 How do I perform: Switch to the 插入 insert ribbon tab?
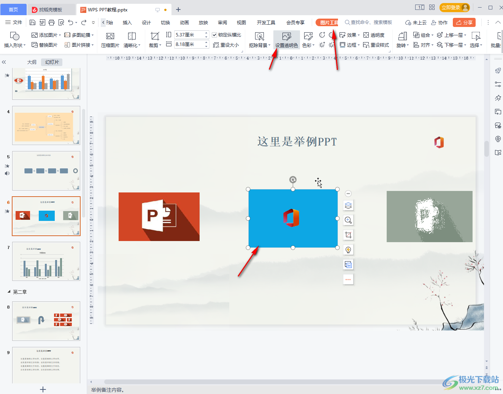click(127, 22)
